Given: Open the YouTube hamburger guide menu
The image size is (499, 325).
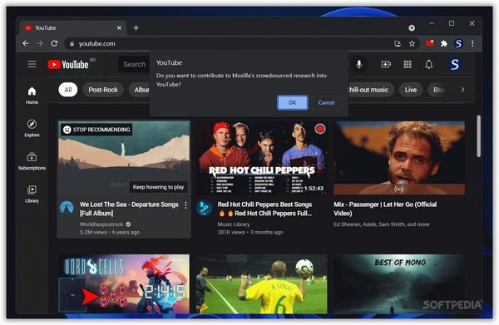Looking at the screenshot, I should pos(32,64).
